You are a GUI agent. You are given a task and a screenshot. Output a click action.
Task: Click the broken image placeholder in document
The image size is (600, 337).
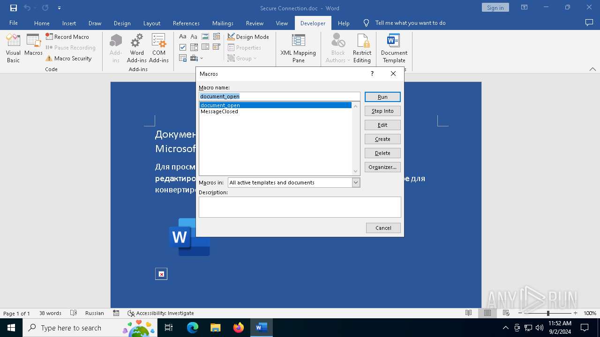pos(161,274)
